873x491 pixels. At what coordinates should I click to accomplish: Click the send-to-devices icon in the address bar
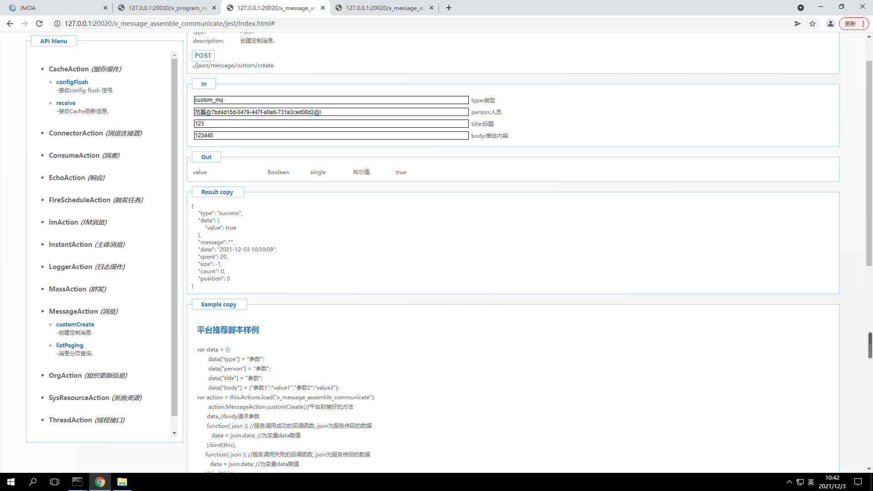798,24
